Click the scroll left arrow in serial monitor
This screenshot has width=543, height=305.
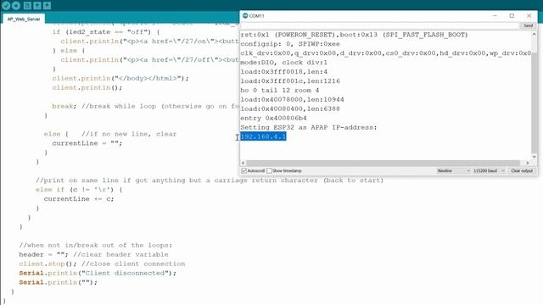click(x=244, y=163)
